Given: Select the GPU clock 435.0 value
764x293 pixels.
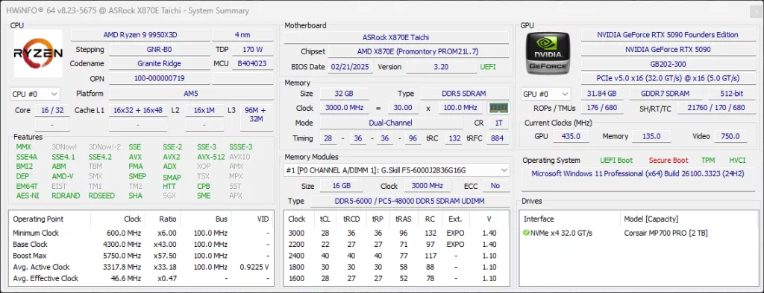Looking at the screenshot, I should point(571,137).
